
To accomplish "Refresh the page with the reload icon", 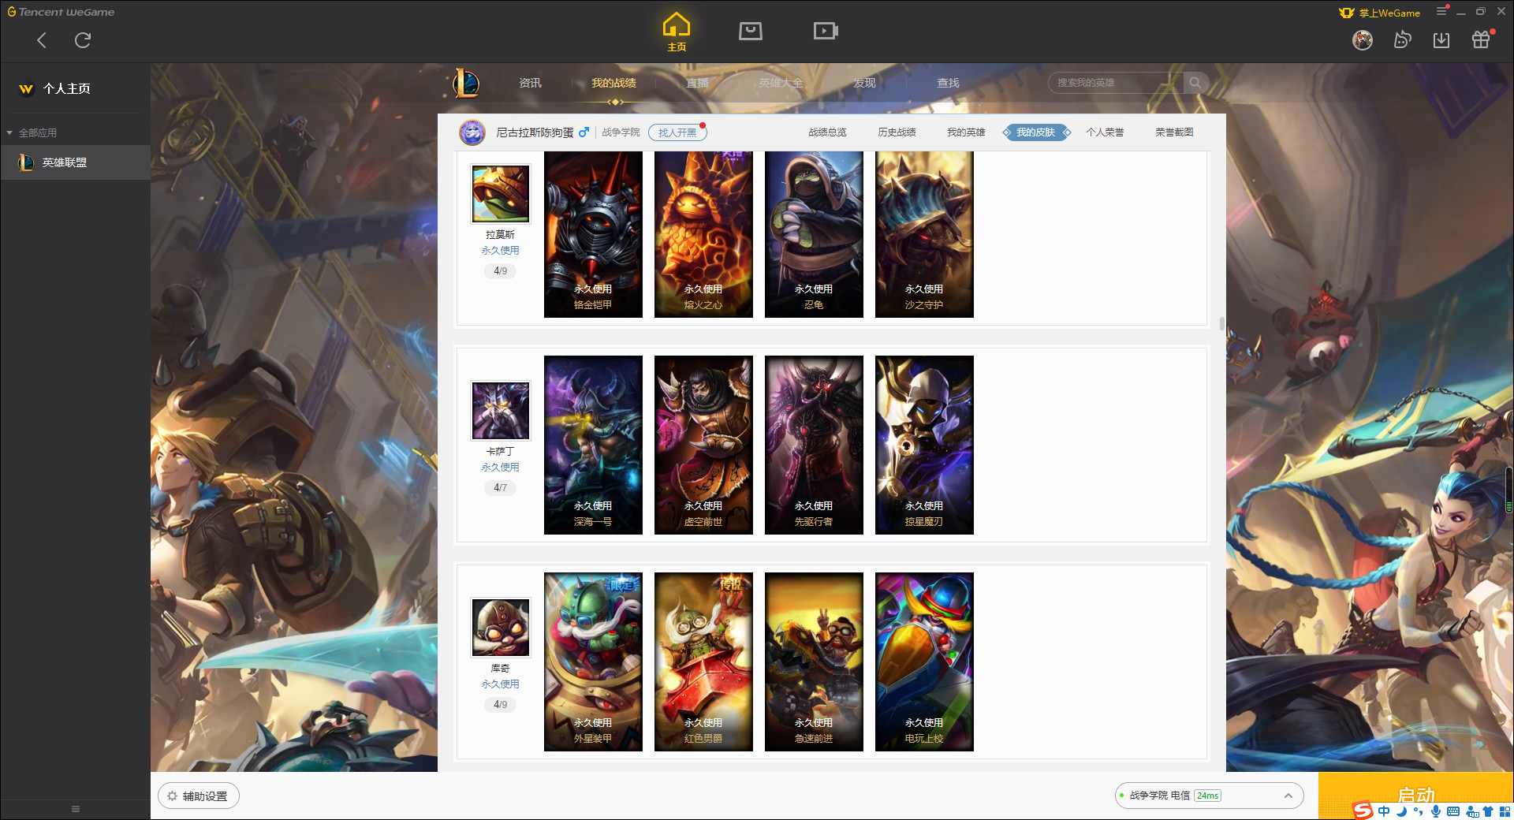I will (x=83, y=40).
